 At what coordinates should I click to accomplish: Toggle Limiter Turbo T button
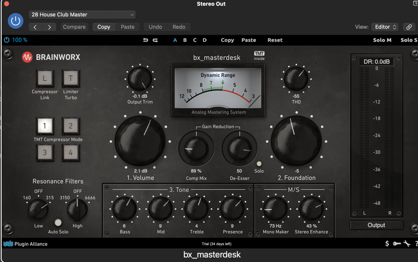[x=71, y=78]
